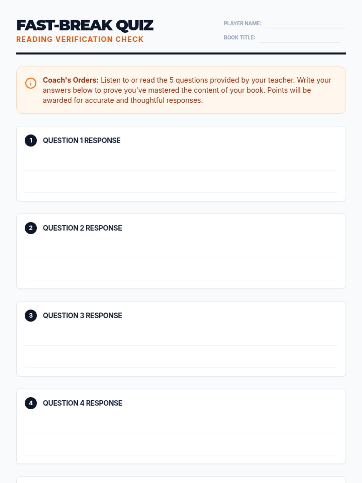Click the Reading Verification Check subtitle
Screen dimensions: 362x483
pyautogui.click(x=80, y=39)
